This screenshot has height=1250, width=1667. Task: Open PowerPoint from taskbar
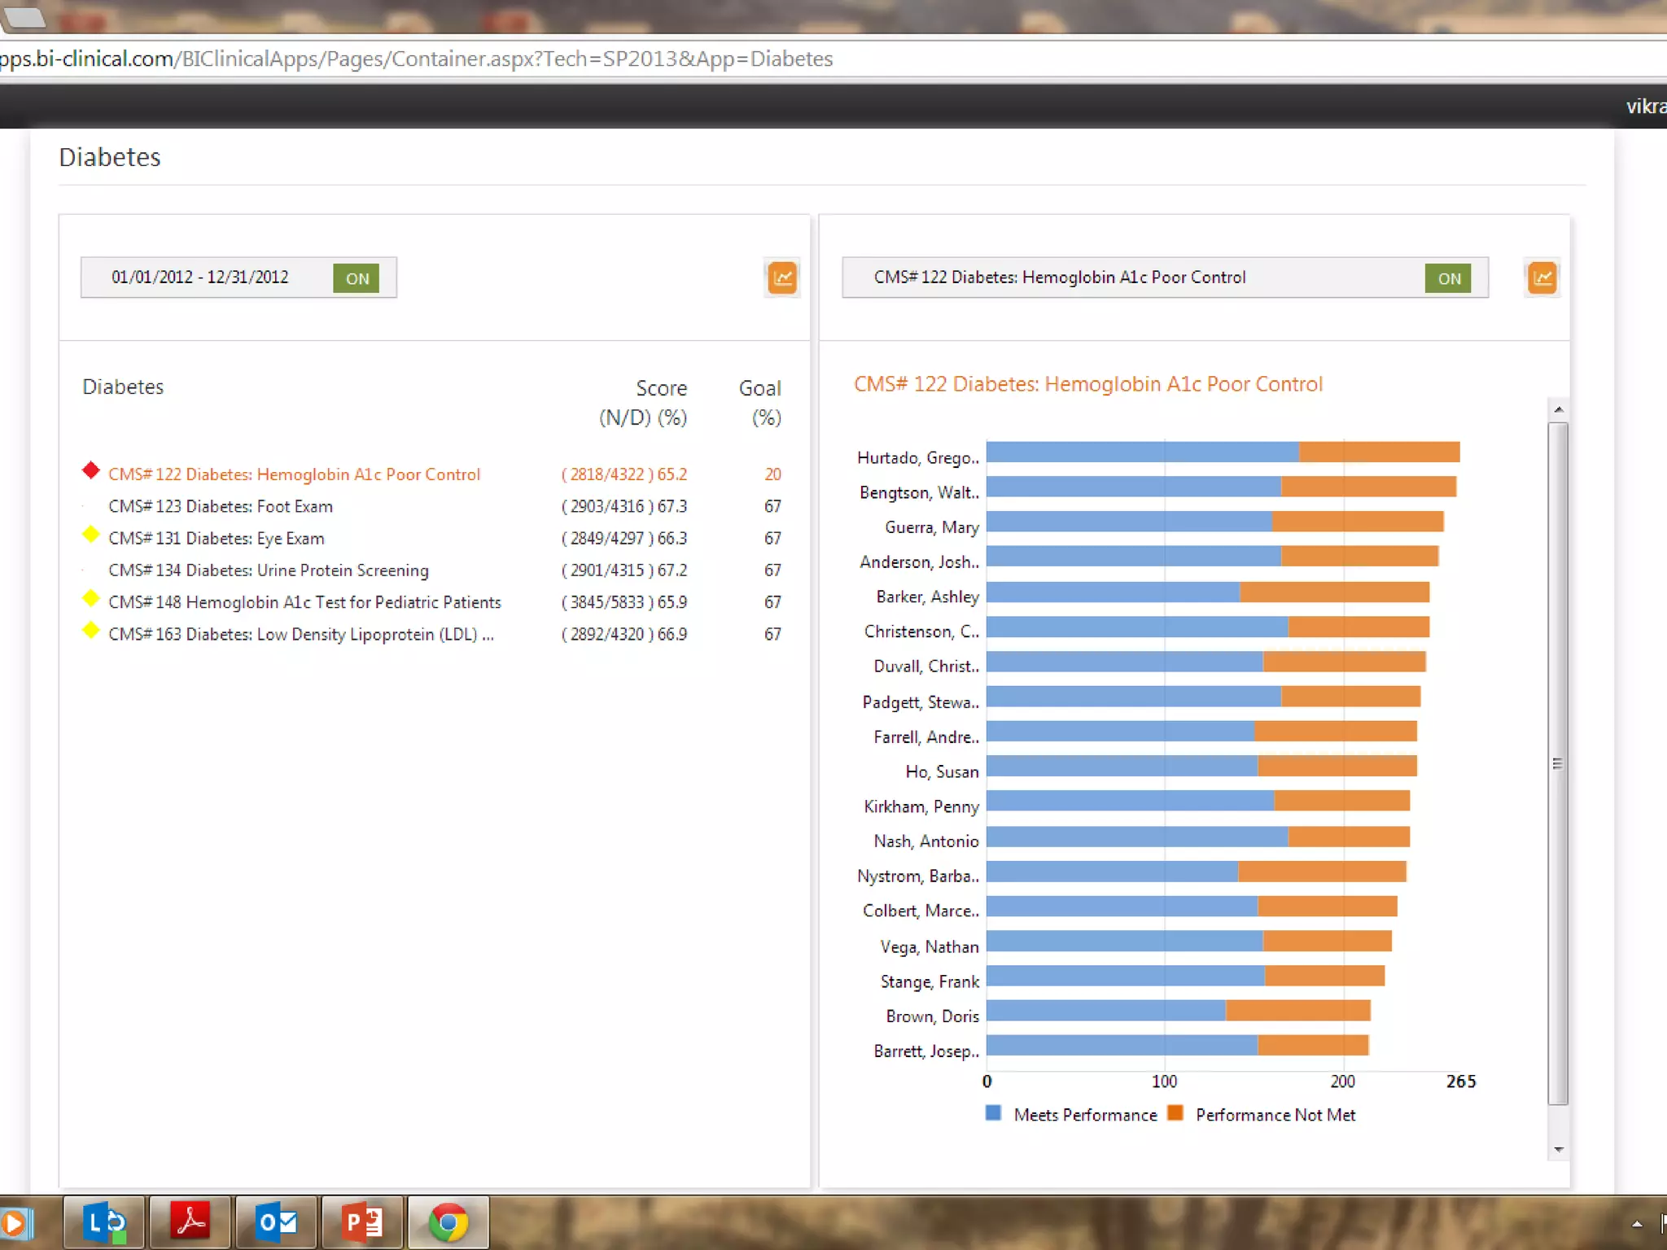tap(363, 1222)
